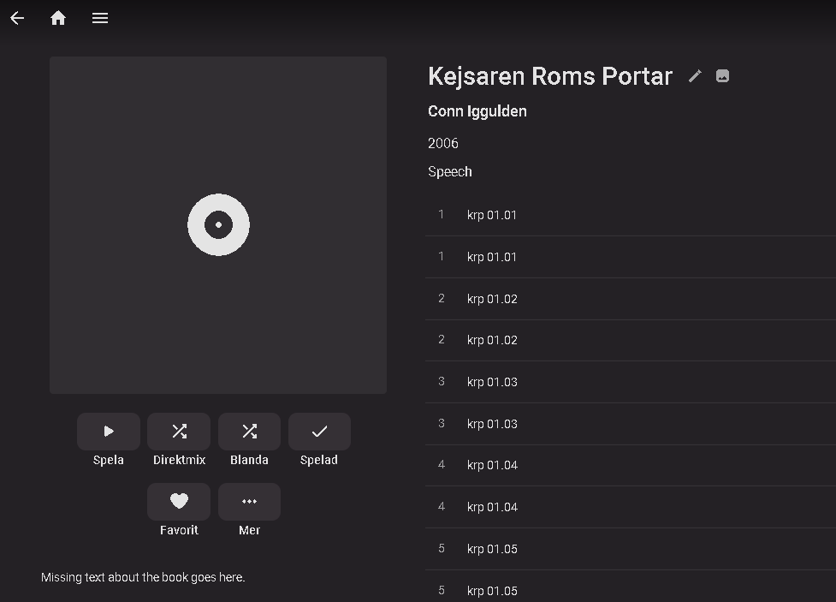This screenshot has height=602, width=836.
Task: Click the album cover disc placeholder
Action: click(218, 225)
